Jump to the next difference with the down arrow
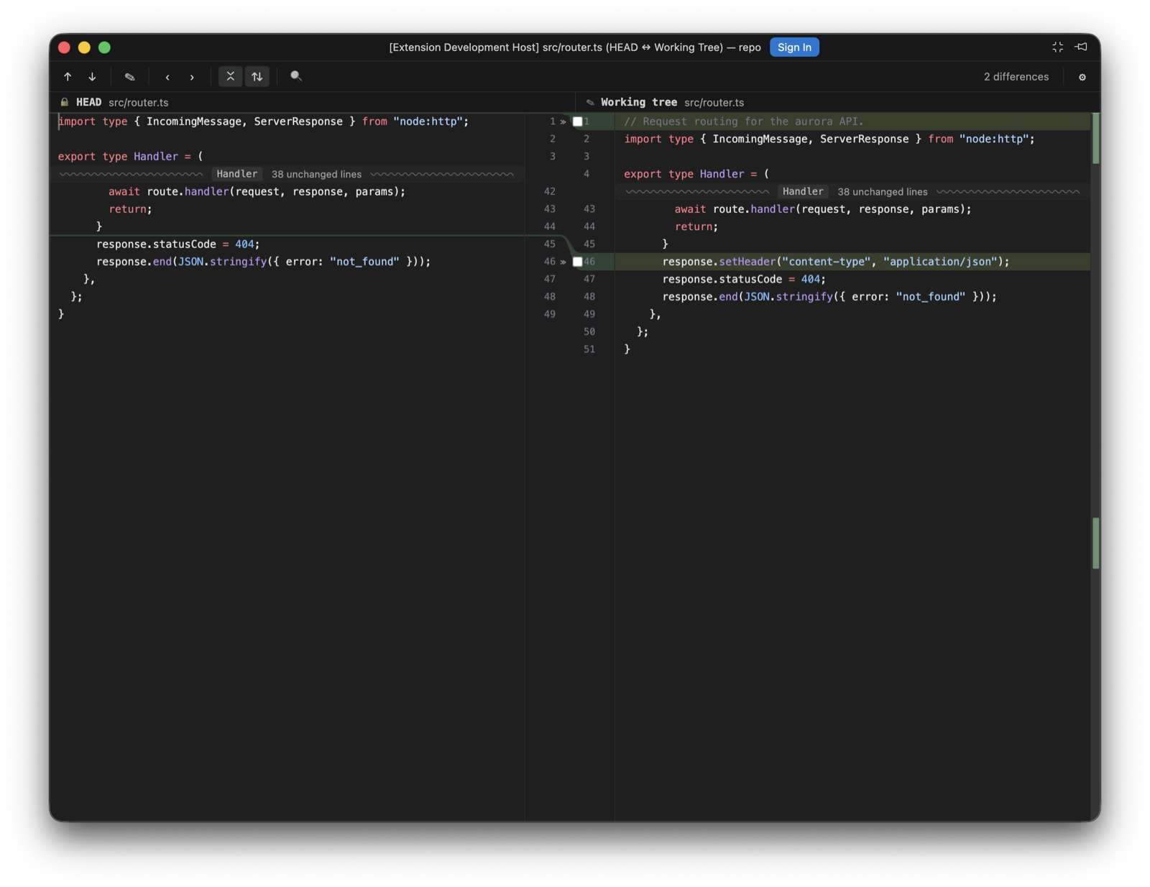Viewport: 1150px width, 887px height. (x=92, y=76)
